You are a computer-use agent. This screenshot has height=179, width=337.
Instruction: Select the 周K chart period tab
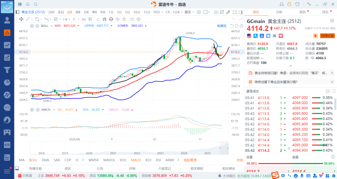(78, 12)
